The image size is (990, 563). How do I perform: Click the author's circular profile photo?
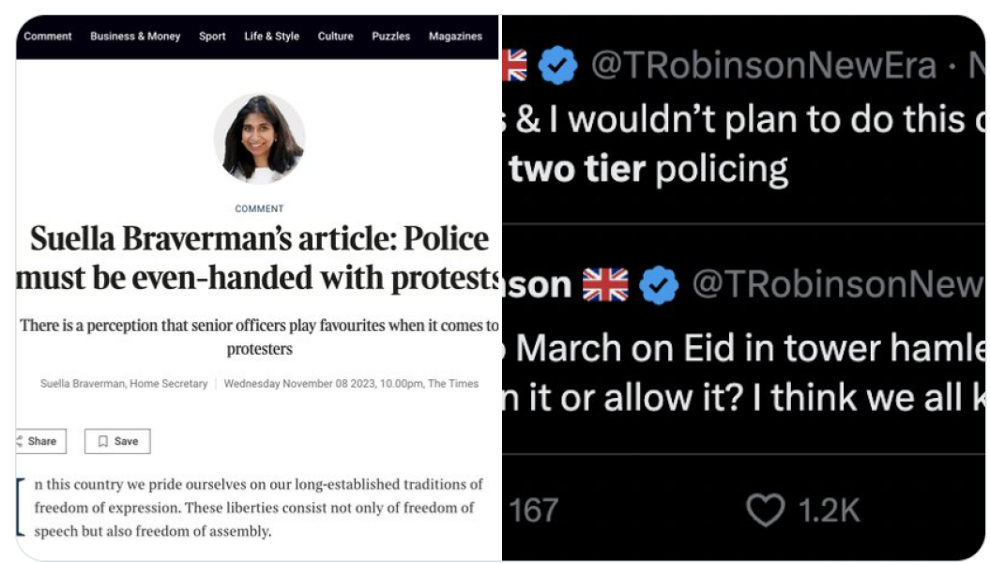pos(259,139)
